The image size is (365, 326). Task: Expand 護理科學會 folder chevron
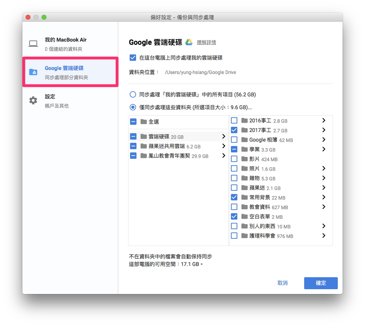tap(324, 236)
